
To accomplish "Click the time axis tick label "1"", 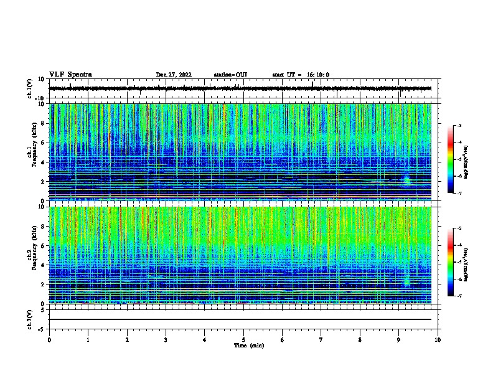I will pyautogui.click(x=88, y=340).
